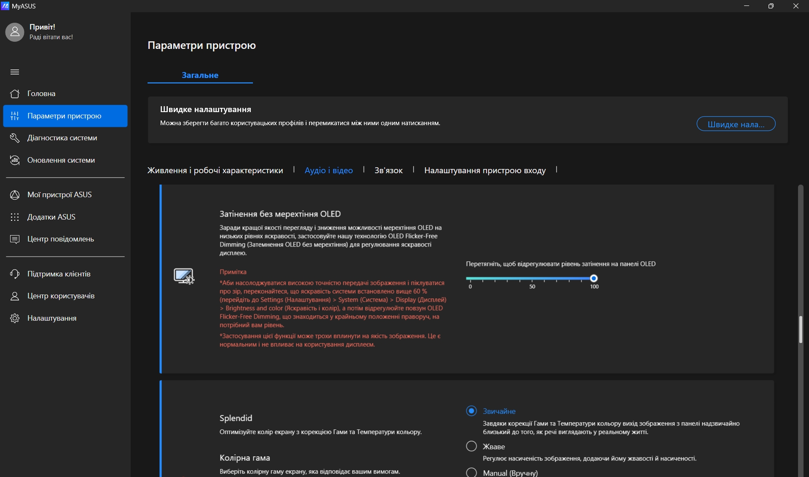Open Головна home icon in sidebar

15,94
